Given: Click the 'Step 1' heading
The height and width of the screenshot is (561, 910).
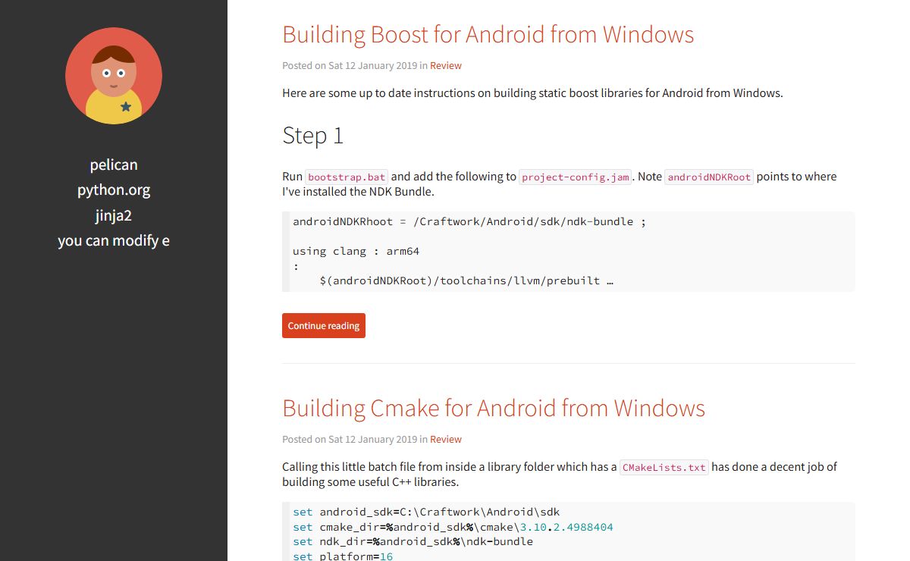Looking at the screenshot, I should point(312,135).
